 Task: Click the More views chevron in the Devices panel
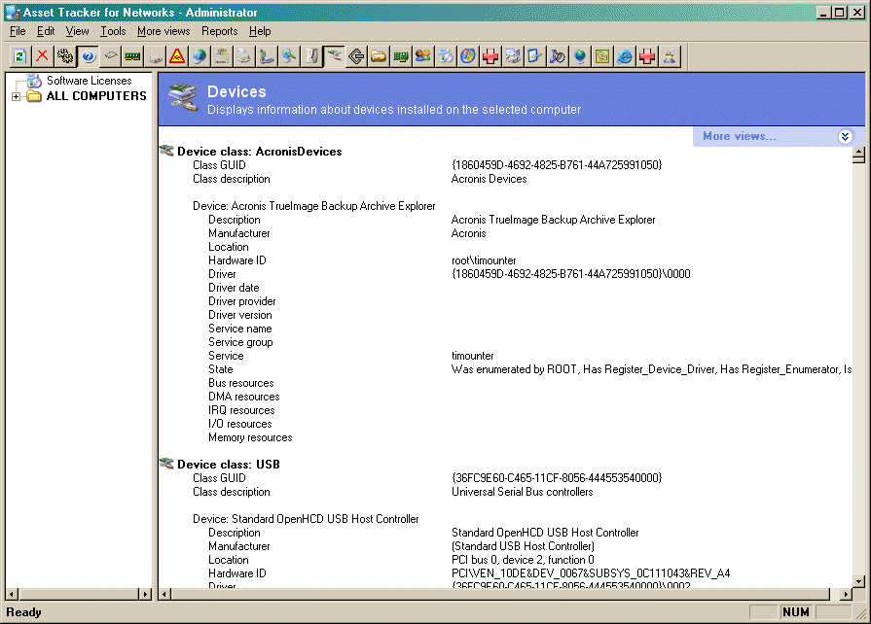click(x=845, y=137)
